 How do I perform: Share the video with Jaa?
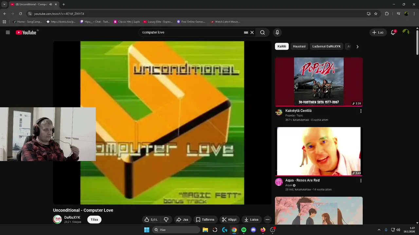pos(182,220)
